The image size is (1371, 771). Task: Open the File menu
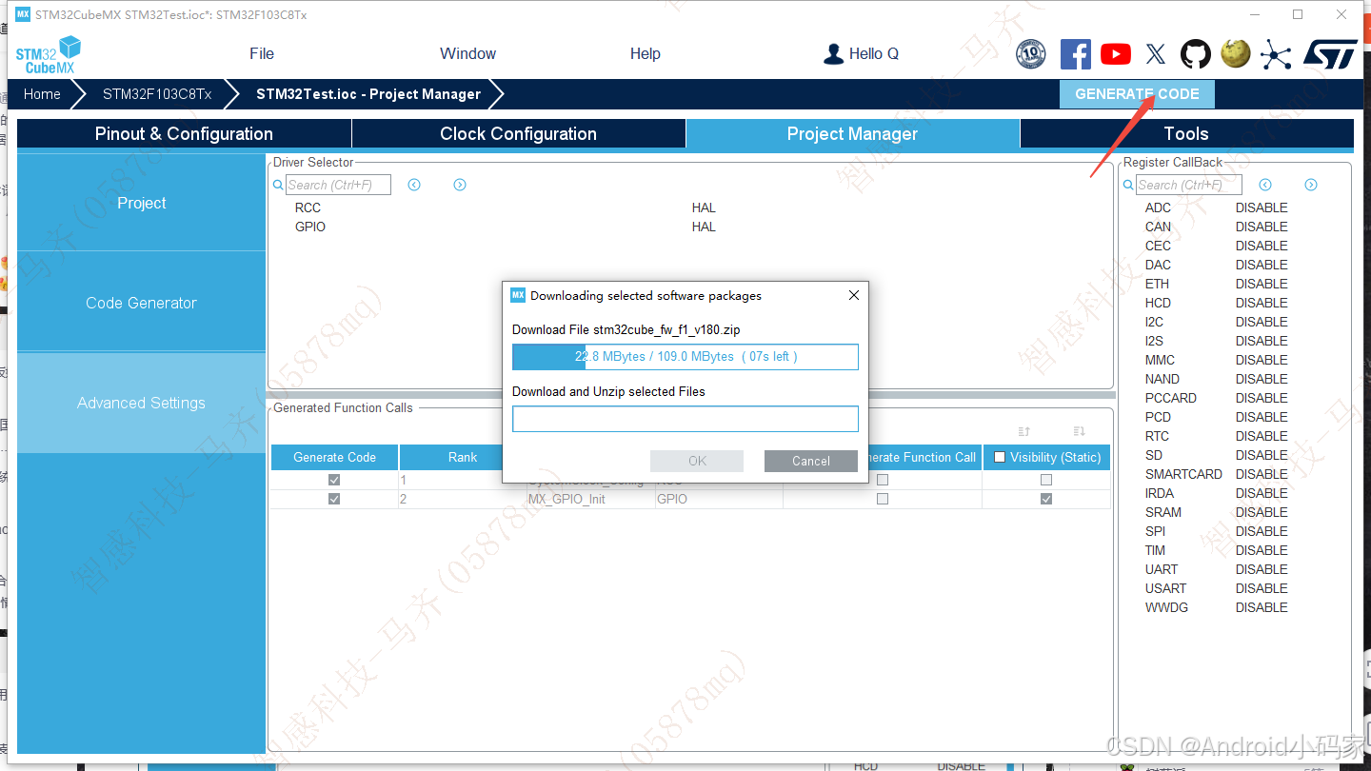pyautogui.click(x=262, y=53)
